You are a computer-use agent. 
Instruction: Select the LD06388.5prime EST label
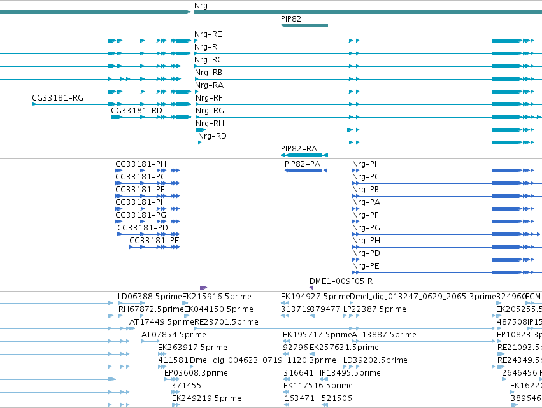coord(150,297)
